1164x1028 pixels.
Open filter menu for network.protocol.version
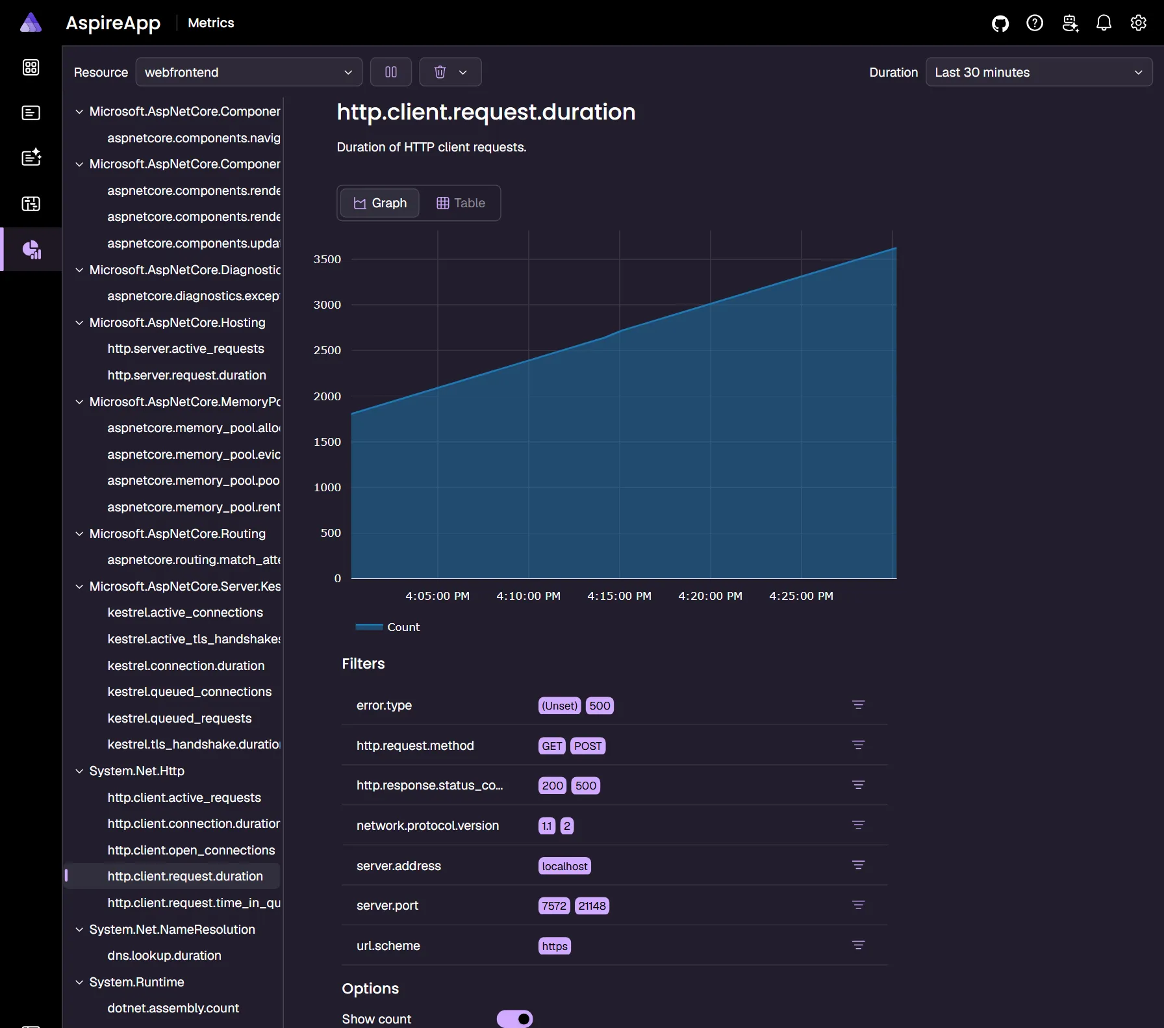point(858,825)
